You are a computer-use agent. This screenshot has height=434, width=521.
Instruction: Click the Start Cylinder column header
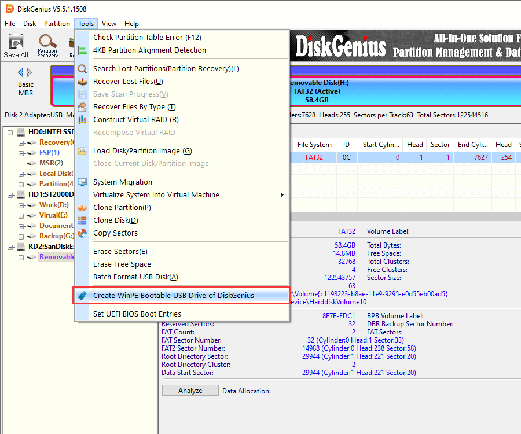(380, 145)
